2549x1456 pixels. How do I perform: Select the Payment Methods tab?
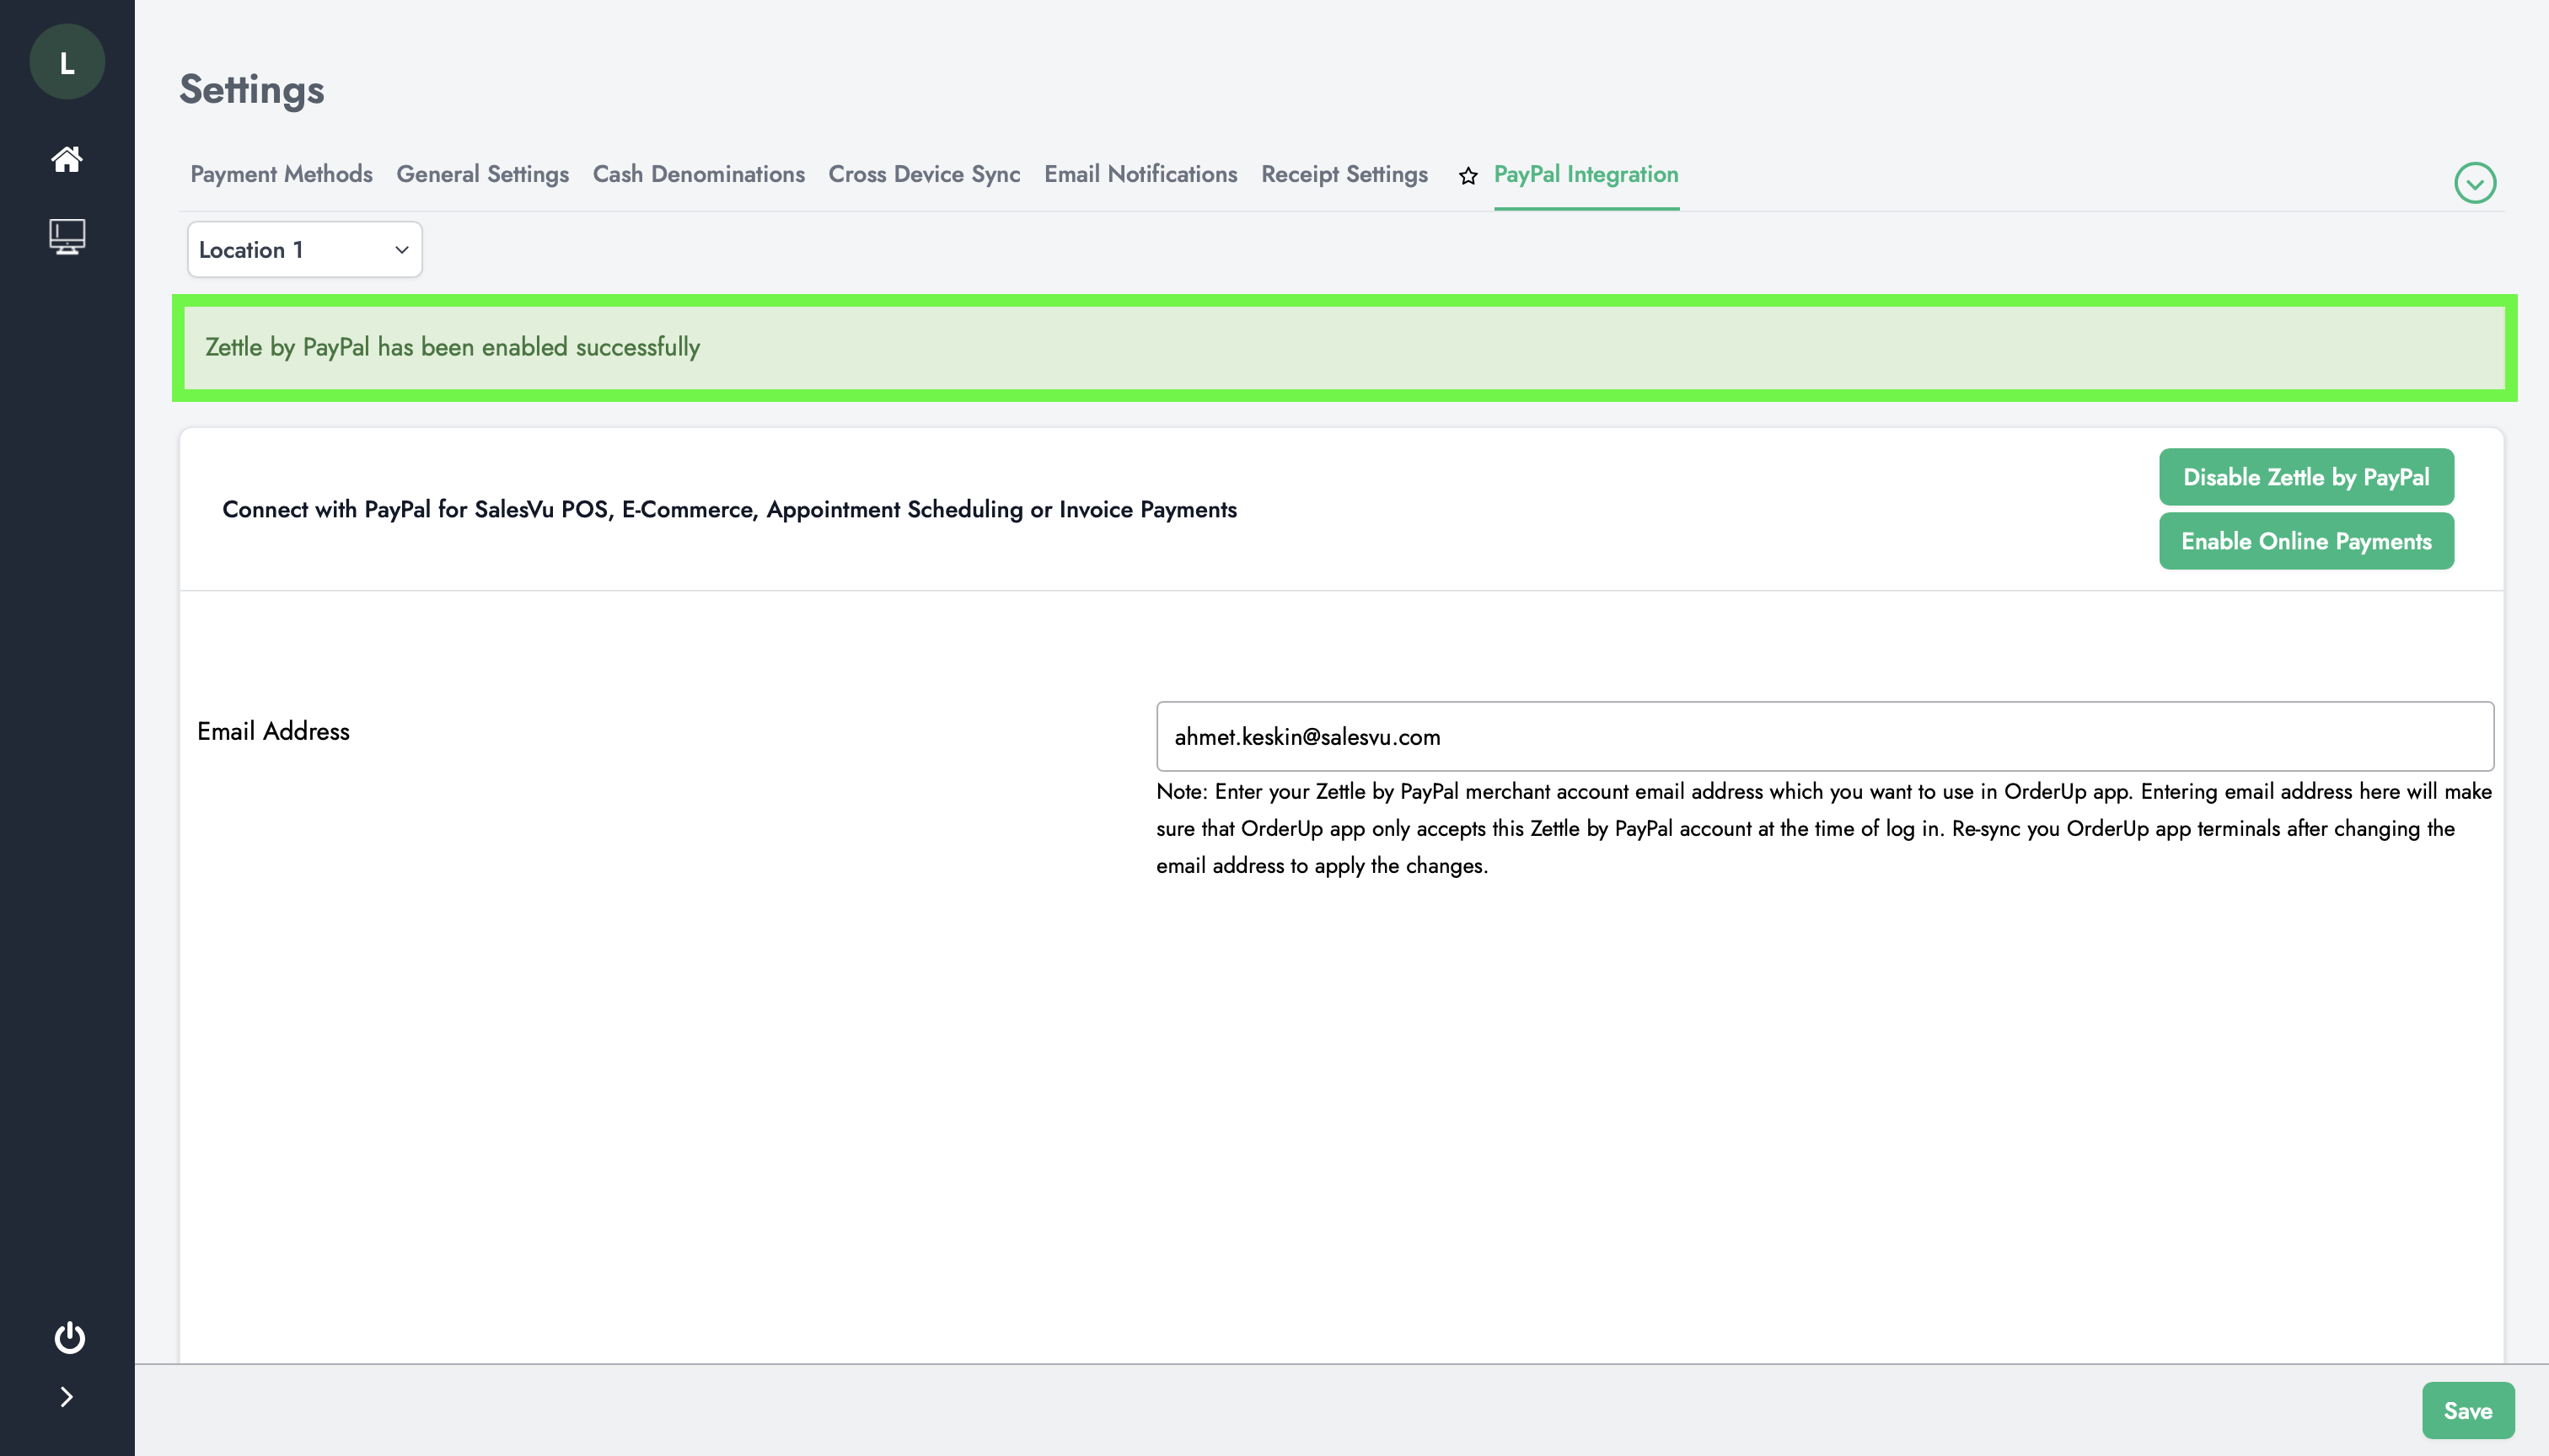tap(280, 172)
